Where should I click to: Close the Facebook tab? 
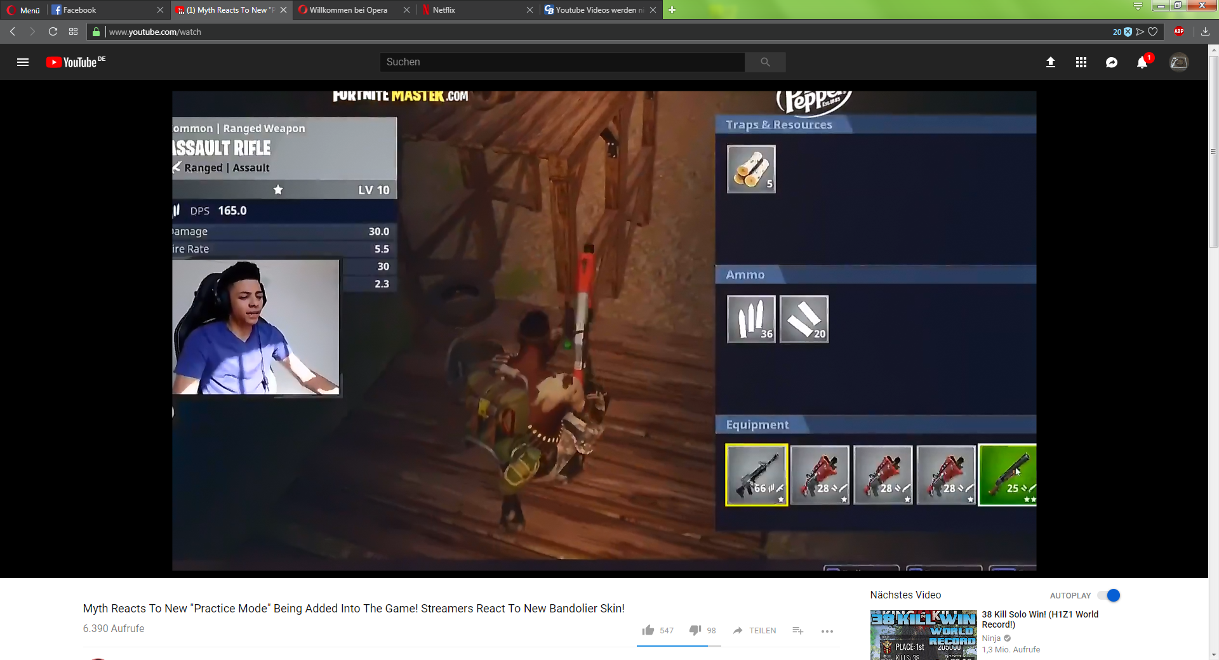pyautogui.click(x=160, y=10)
